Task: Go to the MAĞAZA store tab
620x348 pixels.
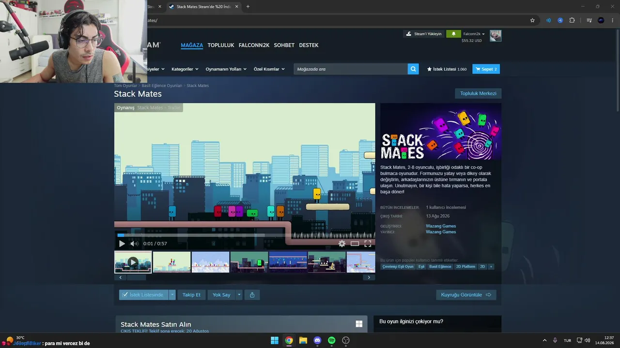Action: (192, 45)
